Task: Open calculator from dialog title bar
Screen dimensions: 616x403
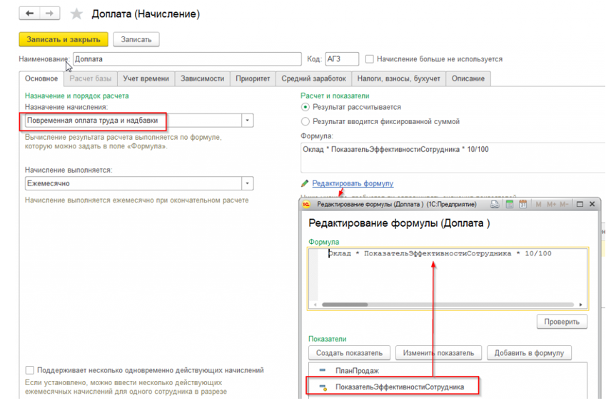Action: pos(510,204)
